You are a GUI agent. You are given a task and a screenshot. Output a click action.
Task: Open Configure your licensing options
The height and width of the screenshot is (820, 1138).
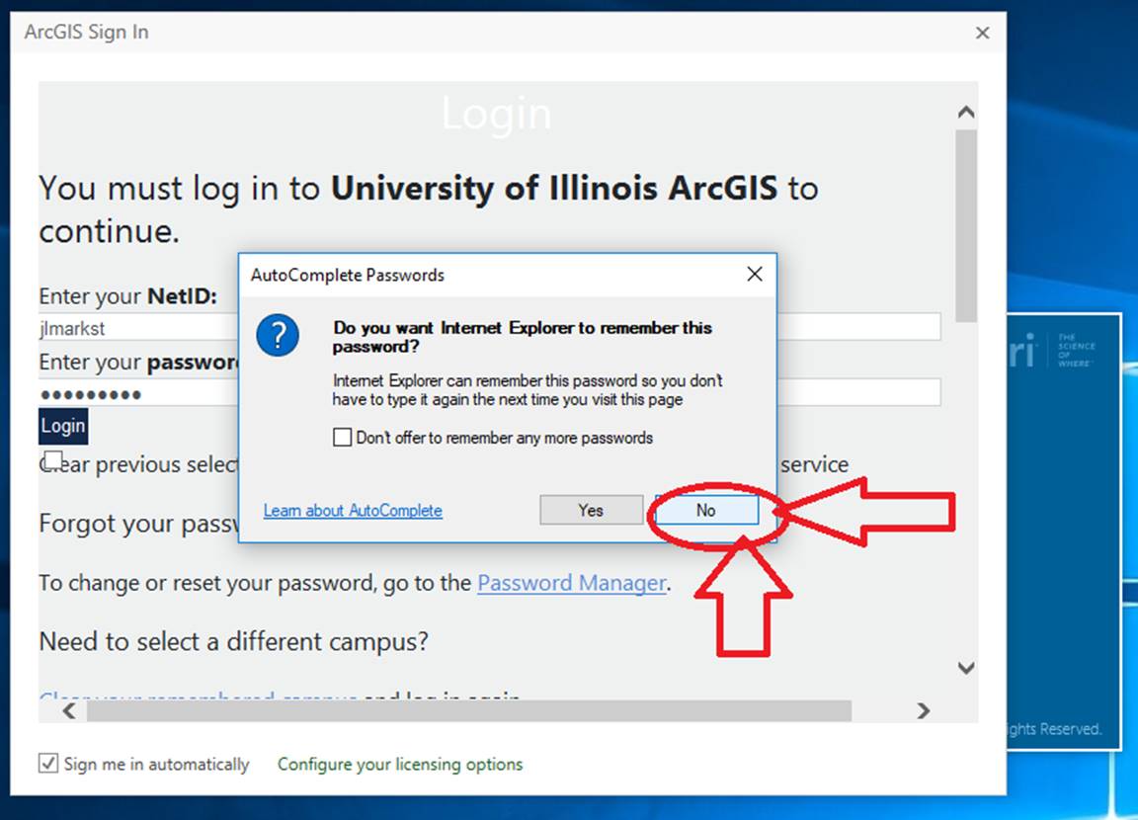400,764
